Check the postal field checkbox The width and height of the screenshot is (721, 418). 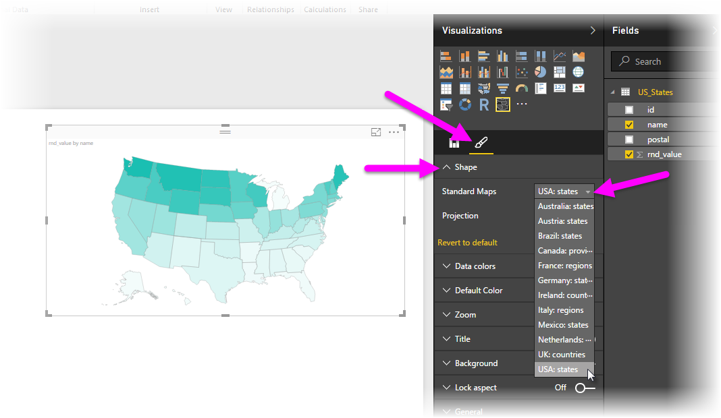(629, 139)
